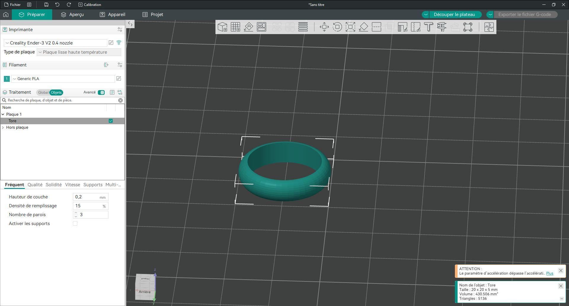Select the Rotate tool icon
This screenshot has width=569, height=306.
(337, 27)
